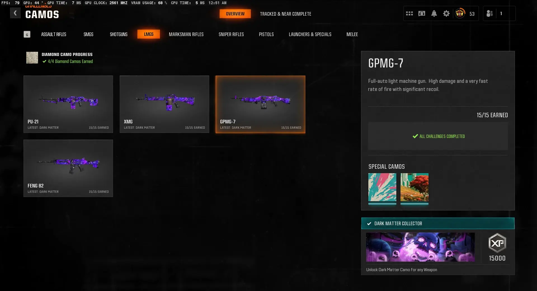Click the green checkmark beside 4/4 Diamond Camos

tap(44, 61)
